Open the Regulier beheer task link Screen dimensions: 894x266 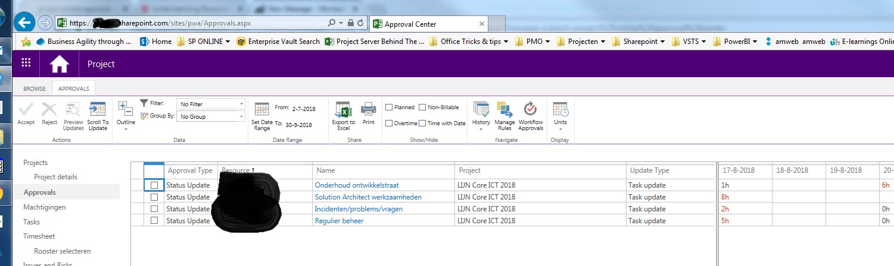coord(339,221)
